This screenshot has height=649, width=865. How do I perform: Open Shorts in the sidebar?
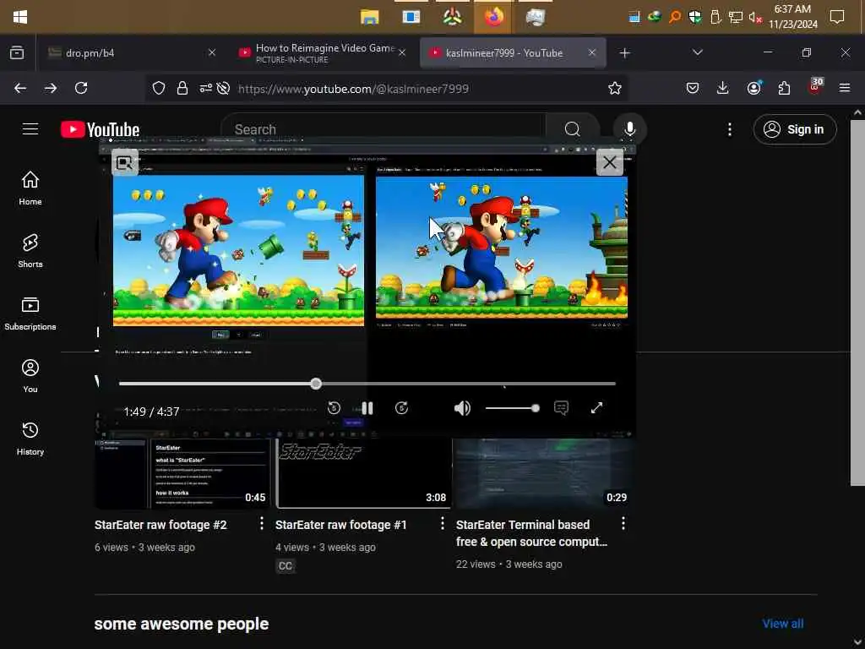(30, 250)
